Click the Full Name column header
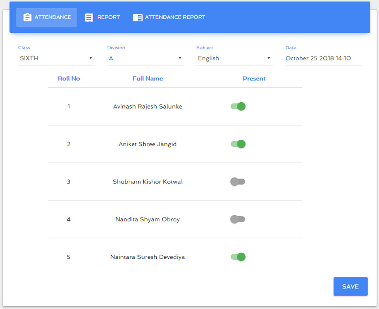 click(x=148, y=79)
